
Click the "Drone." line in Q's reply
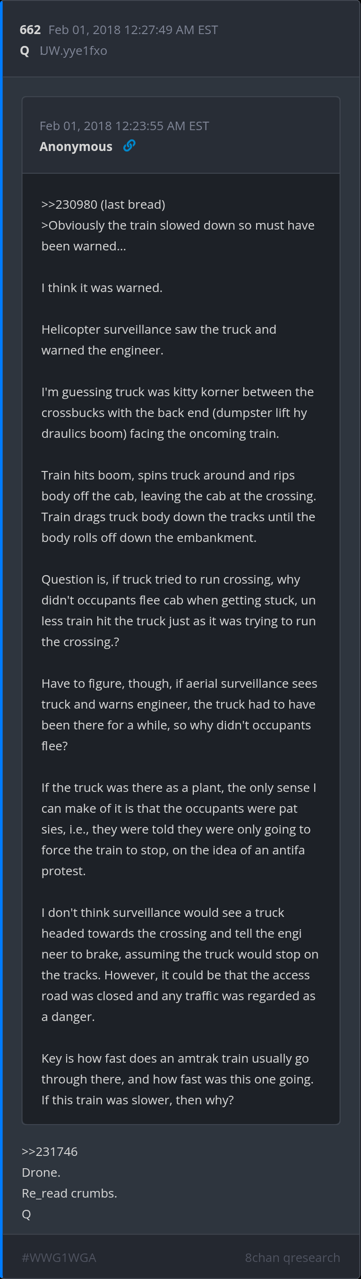41,1172
